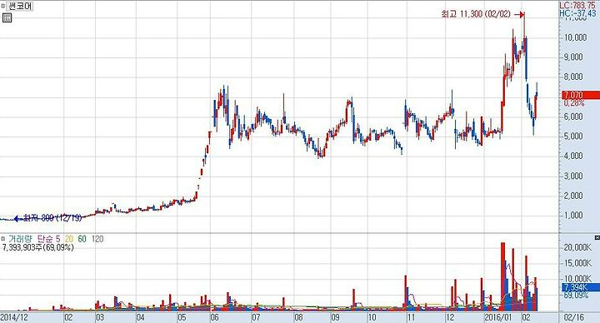Select the 60 moving average legend entry
The width and height of the screenshot is (600, 323).
[82, 239]
